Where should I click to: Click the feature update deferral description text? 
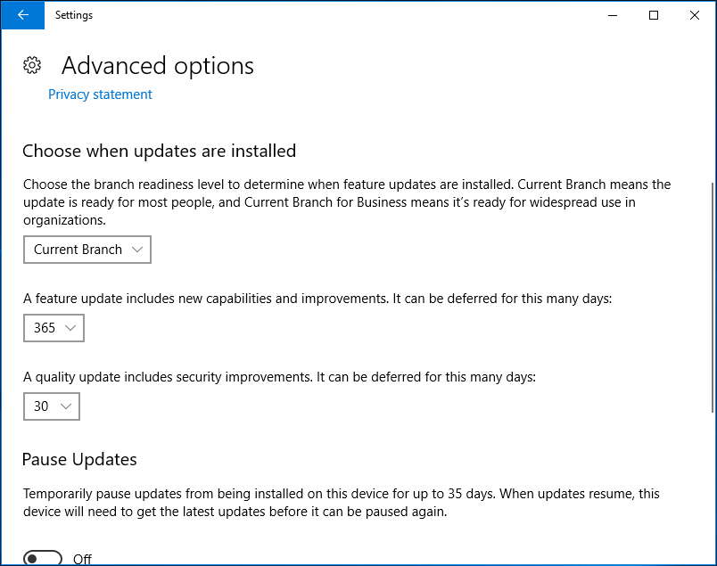coord(317,299)
